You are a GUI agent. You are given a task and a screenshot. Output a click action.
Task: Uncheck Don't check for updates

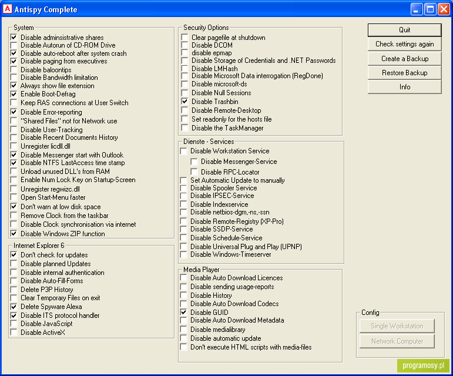[14, 255]
